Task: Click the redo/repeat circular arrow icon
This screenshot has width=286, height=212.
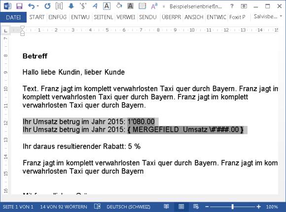Action: tap(47, 6)
